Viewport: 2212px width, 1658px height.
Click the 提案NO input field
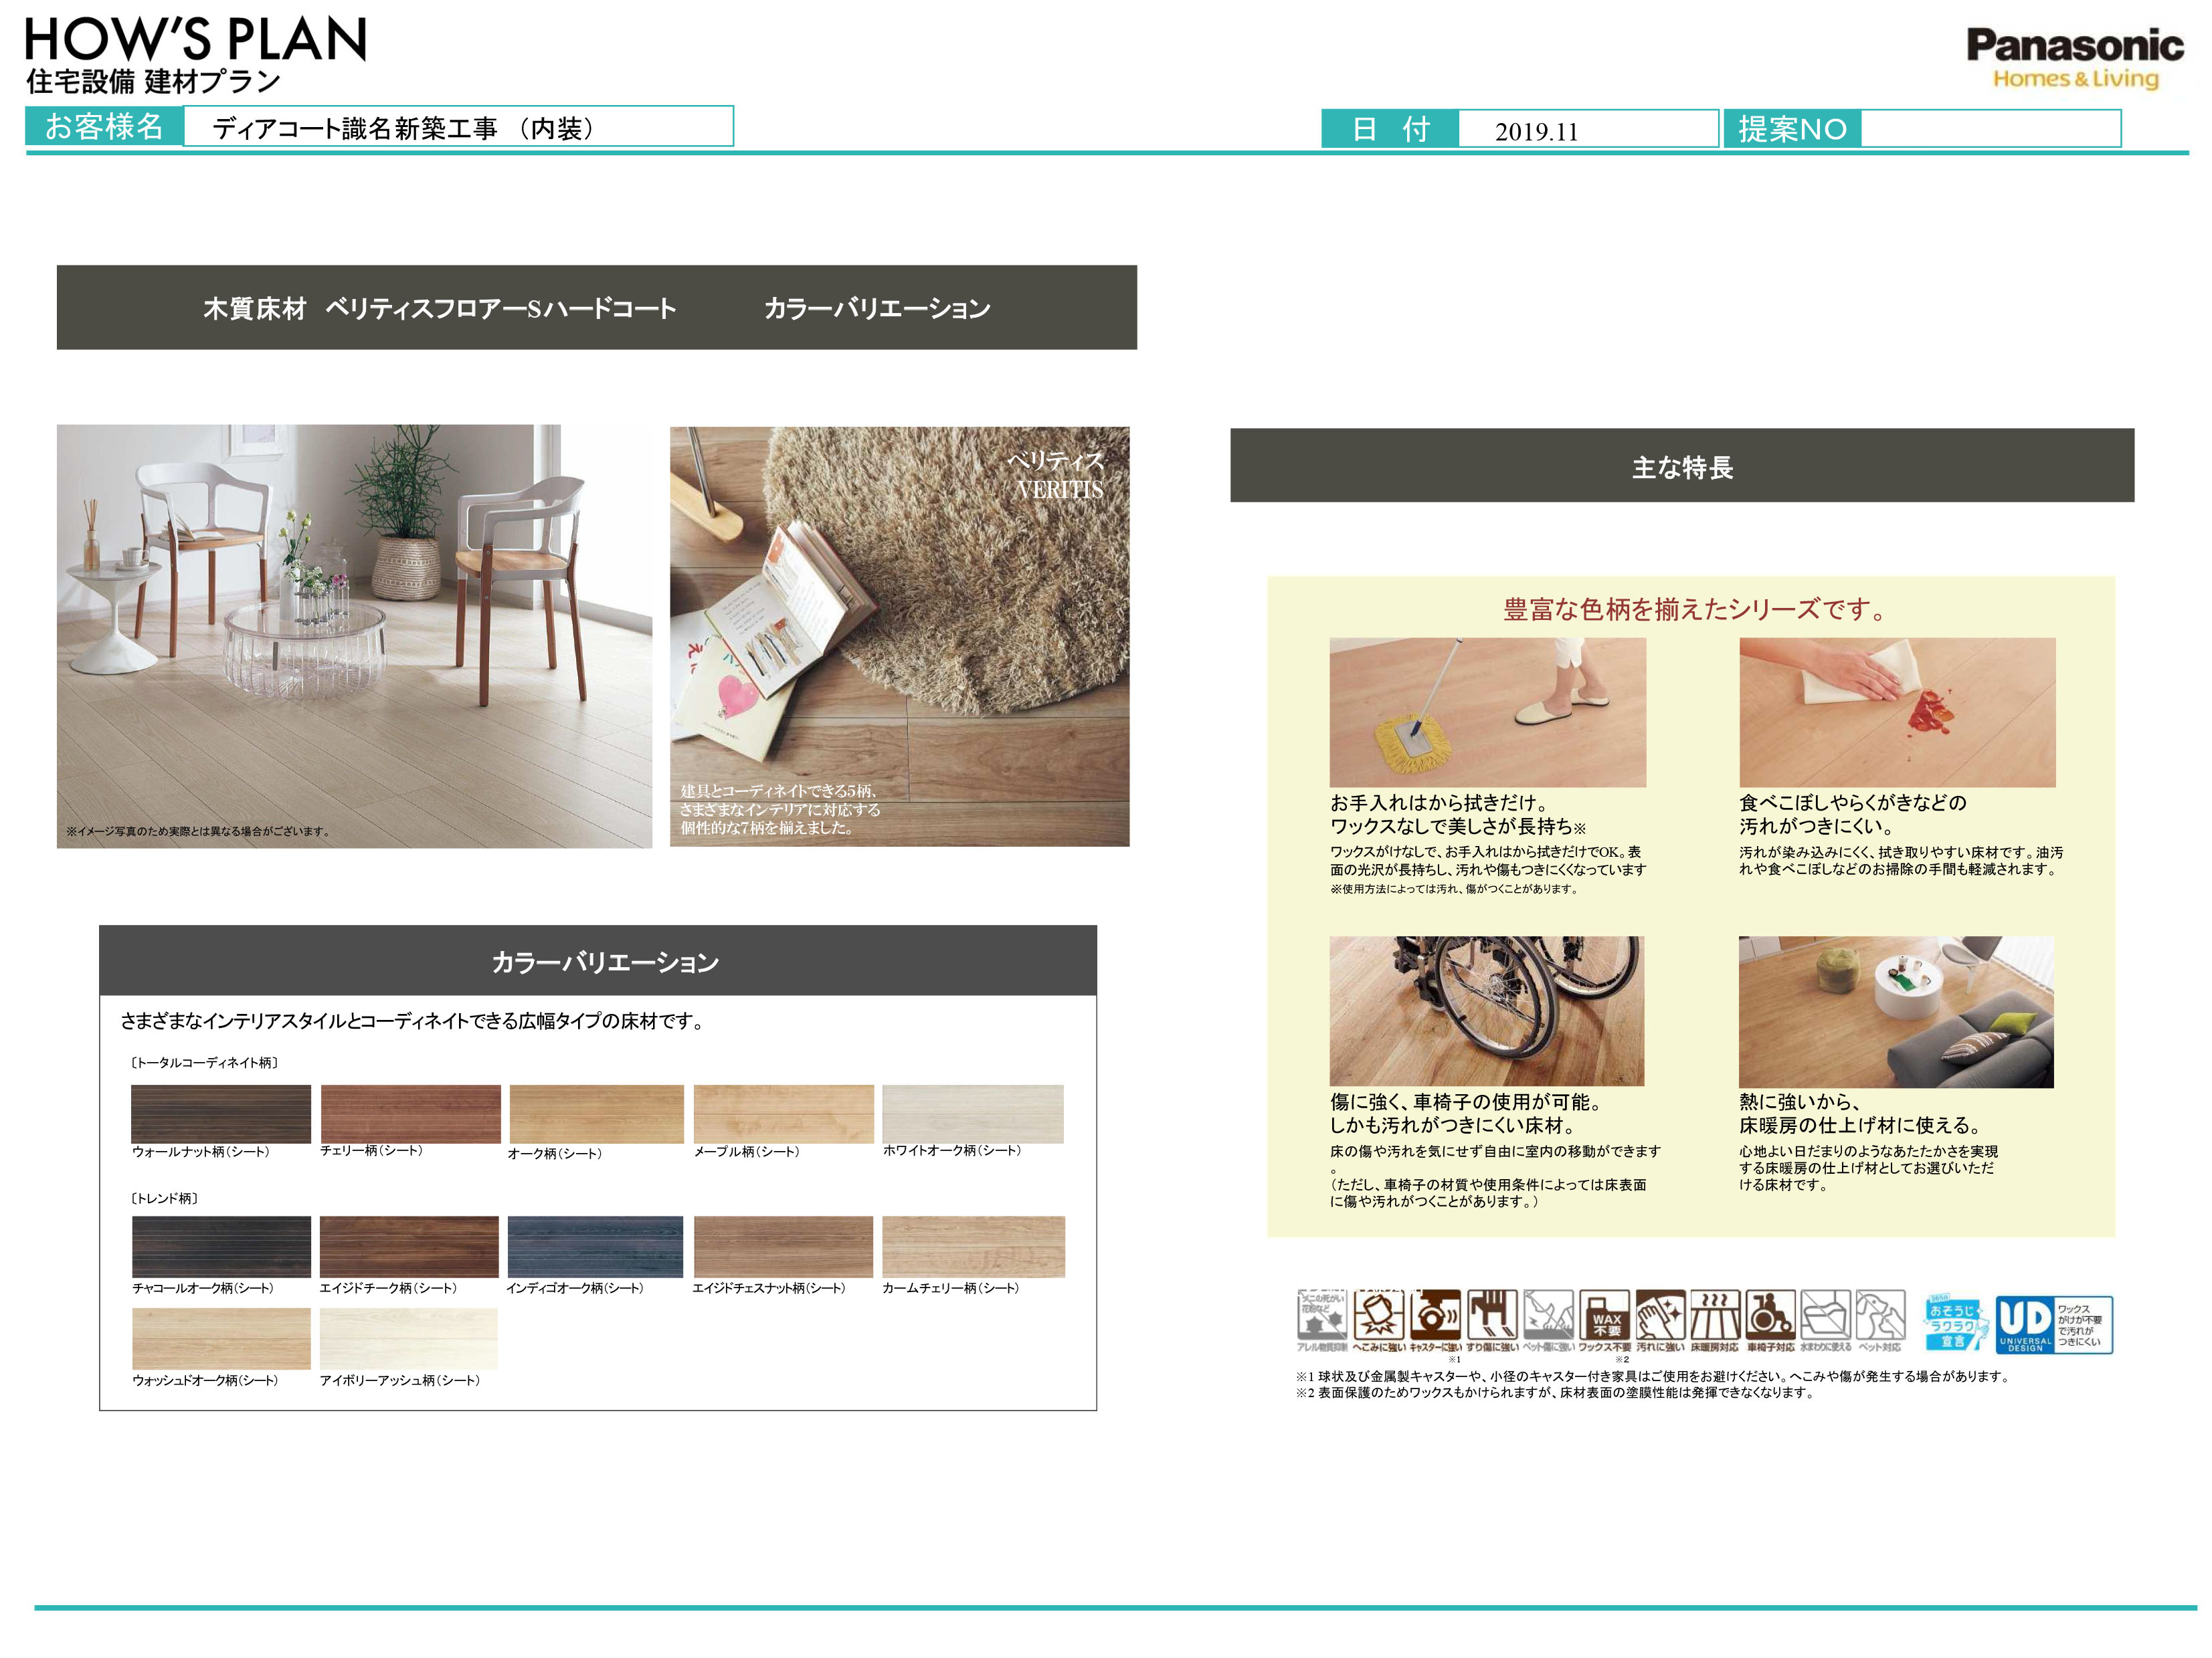1989,129
